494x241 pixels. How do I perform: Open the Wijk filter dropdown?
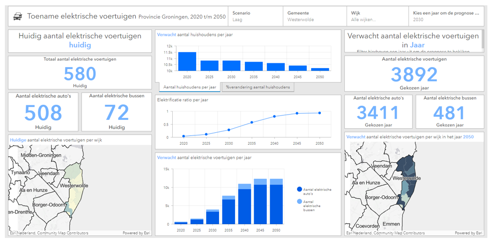(378, 16)
